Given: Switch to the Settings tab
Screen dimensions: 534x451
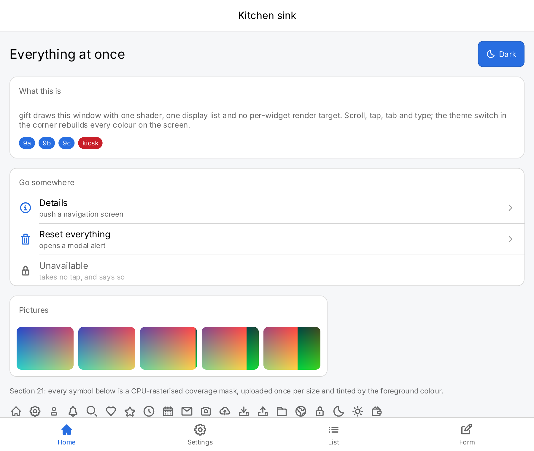Looking at the screenshot, I should (200, 434).
